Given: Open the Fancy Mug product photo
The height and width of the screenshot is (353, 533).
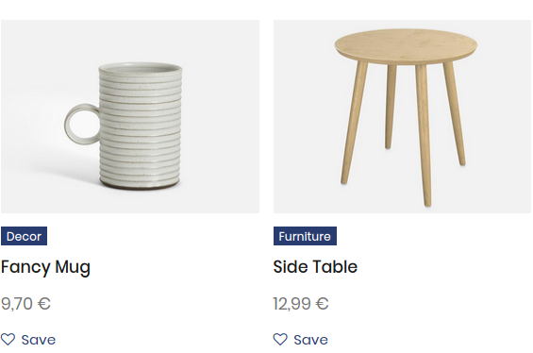Looking at the screenshot, I should click(x=130, y=117).
